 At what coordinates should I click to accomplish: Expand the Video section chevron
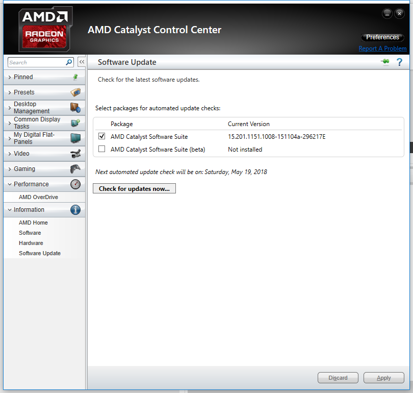click(x=10, y=154)
